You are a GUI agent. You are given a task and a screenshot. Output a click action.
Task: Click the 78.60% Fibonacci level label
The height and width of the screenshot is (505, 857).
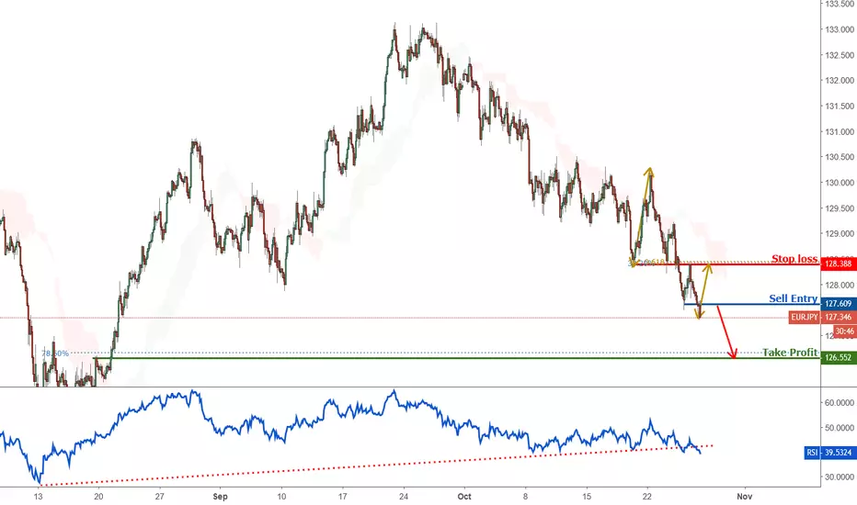point(55,353)
